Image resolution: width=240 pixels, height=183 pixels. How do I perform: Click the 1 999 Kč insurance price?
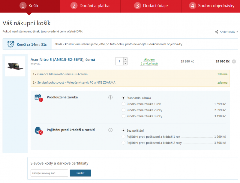click(x=220, y=136)
